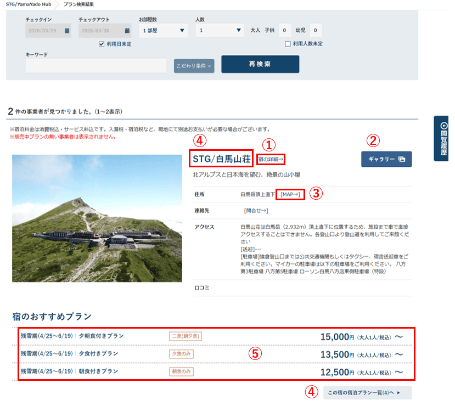
Task: Open the browsing history side tab
Action: click(x=443, y=138)
